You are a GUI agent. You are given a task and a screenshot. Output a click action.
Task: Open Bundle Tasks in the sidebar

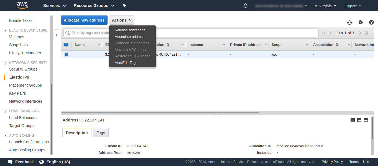(21, 20)
